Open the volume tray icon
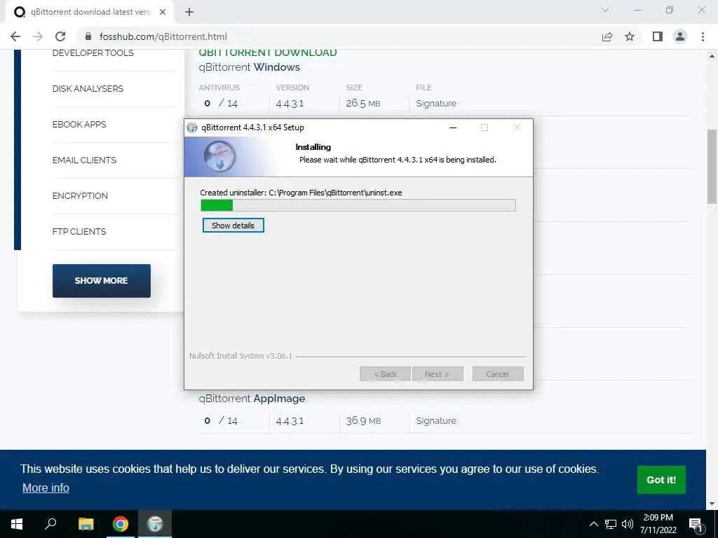This screenshot has height=538, width=718. coord(628,524)
